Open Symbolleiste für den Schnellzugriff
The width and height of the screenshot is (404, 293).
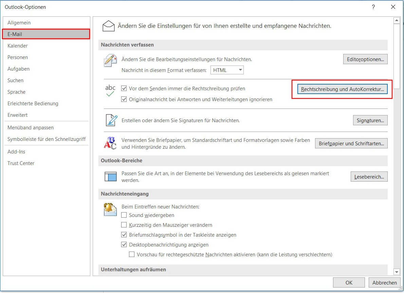[47, 139]
